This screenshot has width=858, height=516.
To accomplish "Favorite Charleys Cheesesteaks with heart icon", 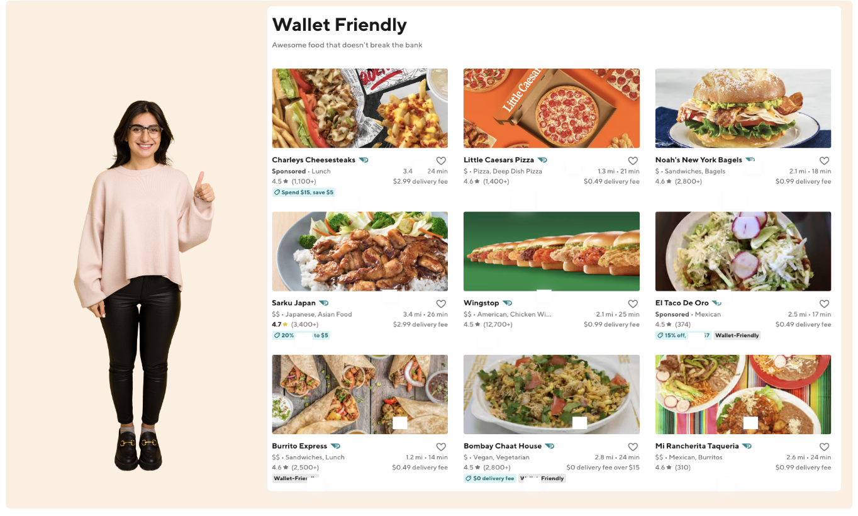I will point(441,161).
